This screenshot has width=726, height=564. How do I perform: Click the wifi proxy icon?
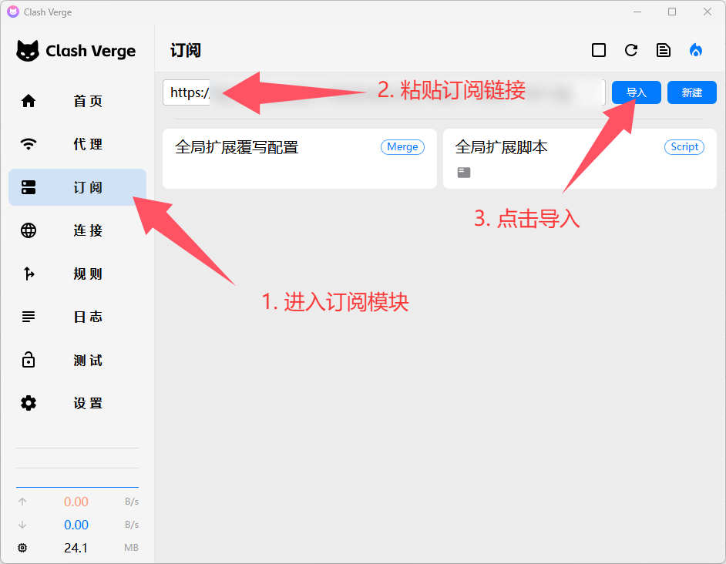29,144
